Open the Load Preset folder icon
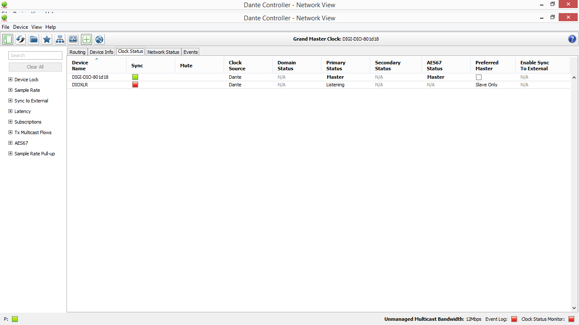The width and height of the screenshot is (579, 325). [x=34, y=39]
